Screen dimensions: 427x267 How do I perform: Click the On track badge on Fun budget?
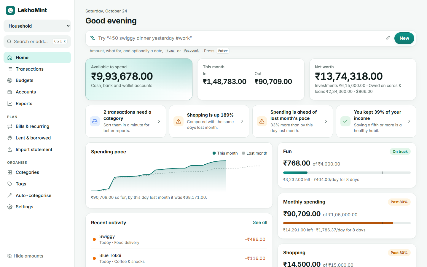(x=400, y=152)
